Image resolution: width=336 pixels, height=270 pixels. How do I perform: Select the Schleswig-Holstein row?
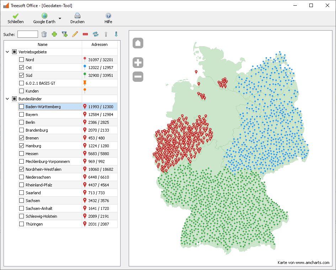68,216
